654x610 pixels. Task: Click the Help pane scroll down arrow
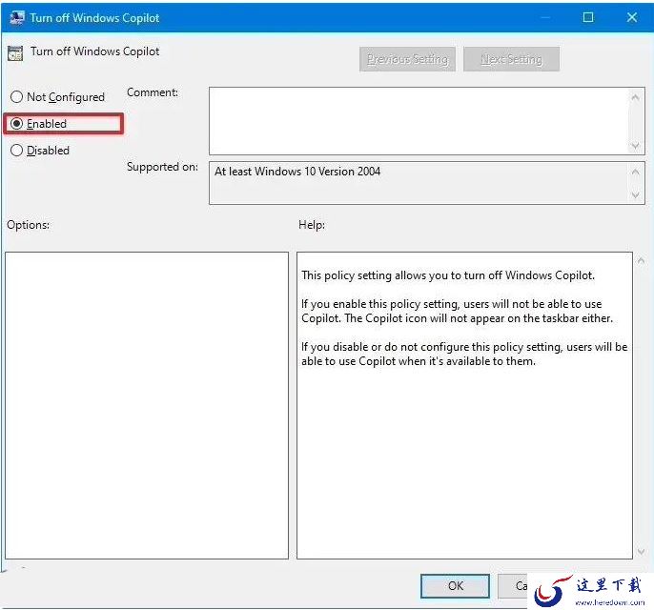coord(641,552)
